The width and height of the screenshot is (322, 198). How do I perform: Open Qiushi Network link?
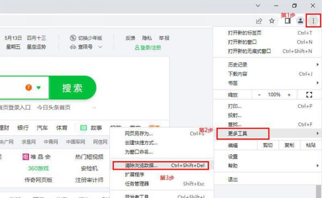(x=28, y=142)
